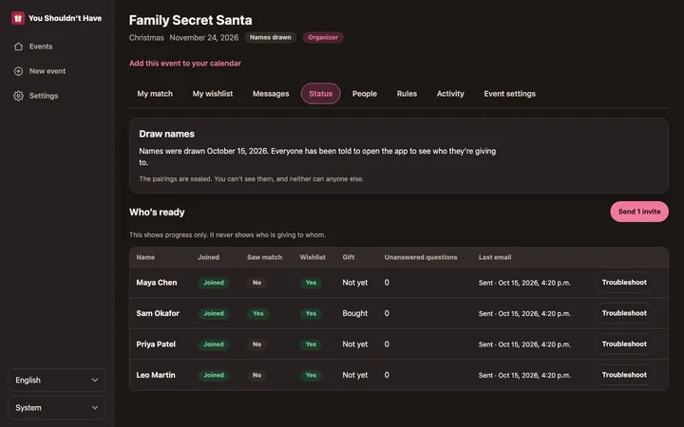This screenshot has height=427, width=684.
Task: Troubleshoot Maya Chen's email
Action: coord(624,283)
